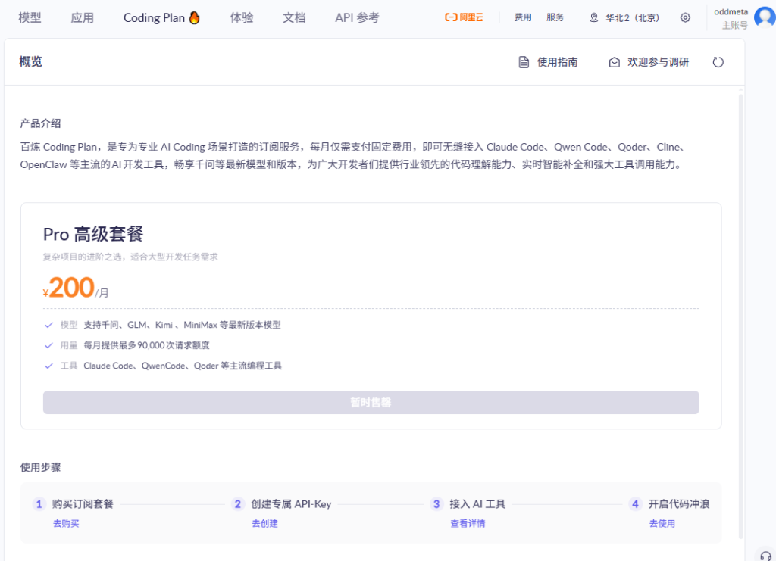Screen dimensions: 776x561
Task: Open the 查看详情 link for AI tools
Action: (468, 523)
